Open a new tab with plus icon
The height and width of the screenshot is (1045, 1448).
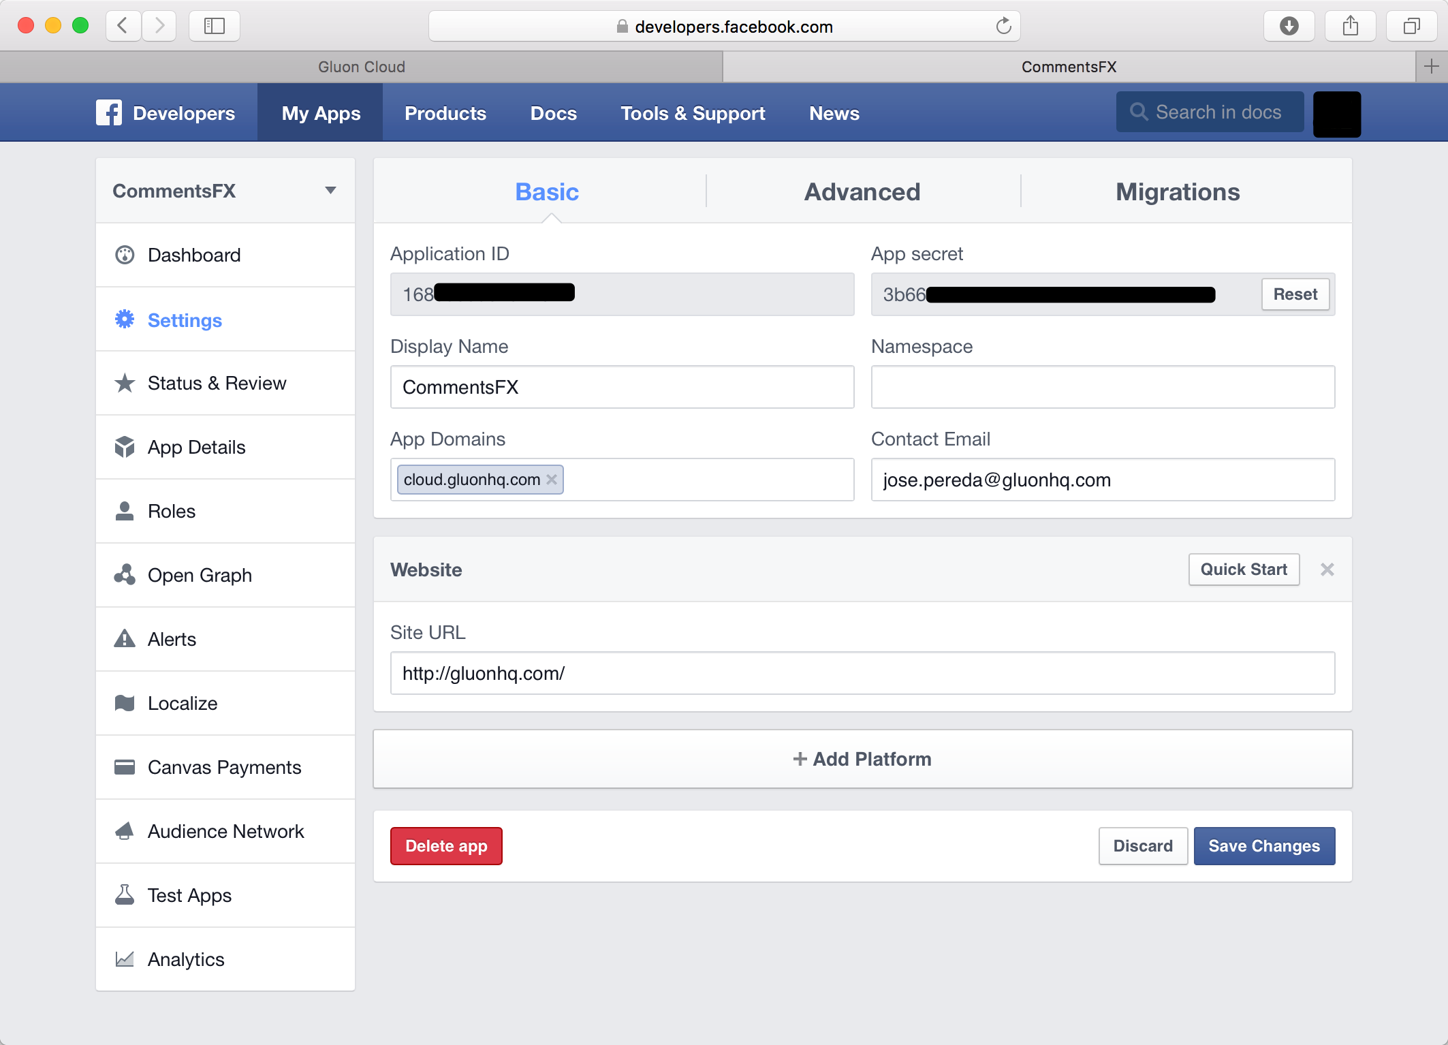tap(1431, 66)
